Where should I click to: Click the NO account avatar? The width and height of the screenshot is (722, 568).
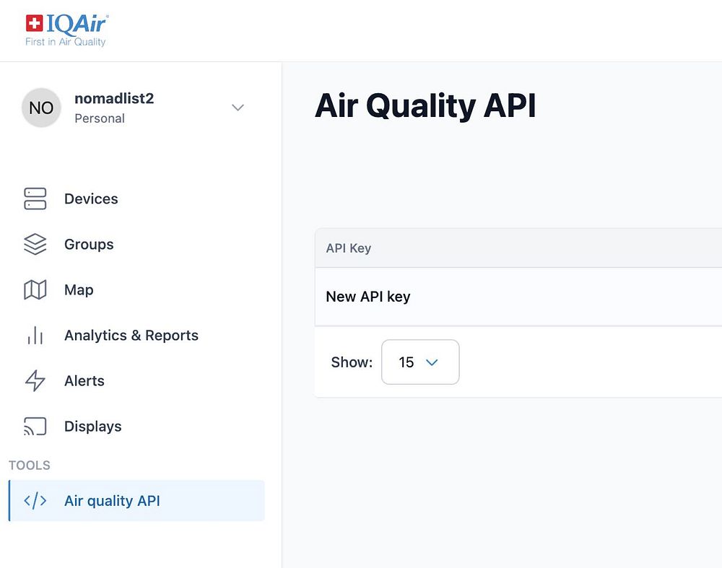click(41, 108)
